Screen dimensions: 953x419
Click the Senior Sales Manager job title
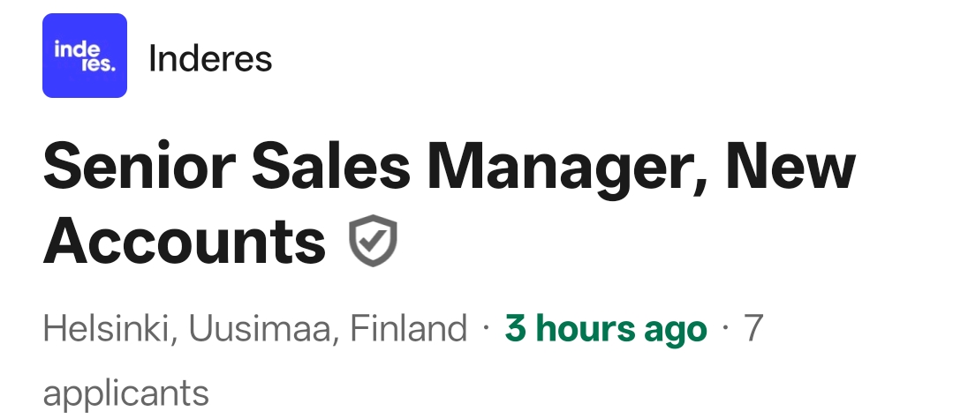[x=449, y=168]
